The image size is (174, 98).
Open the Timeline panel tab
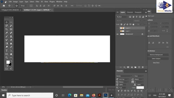point(4,90)
